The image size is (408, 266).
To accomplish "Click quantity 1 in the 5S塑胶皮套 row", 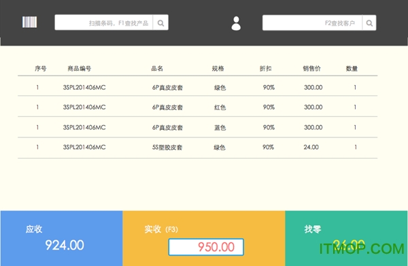I will tap(356, 148).
